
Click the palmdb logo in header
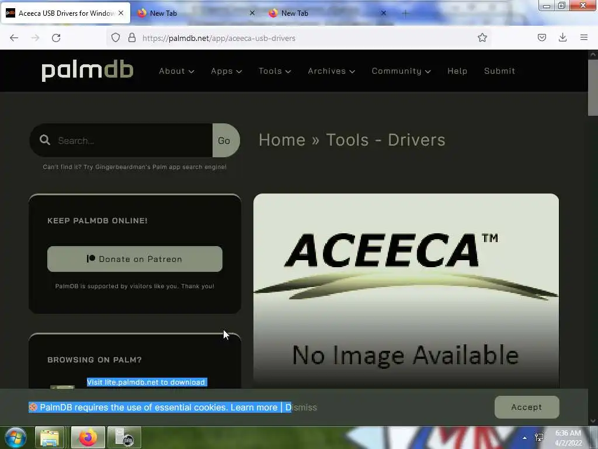coord(88,71)
